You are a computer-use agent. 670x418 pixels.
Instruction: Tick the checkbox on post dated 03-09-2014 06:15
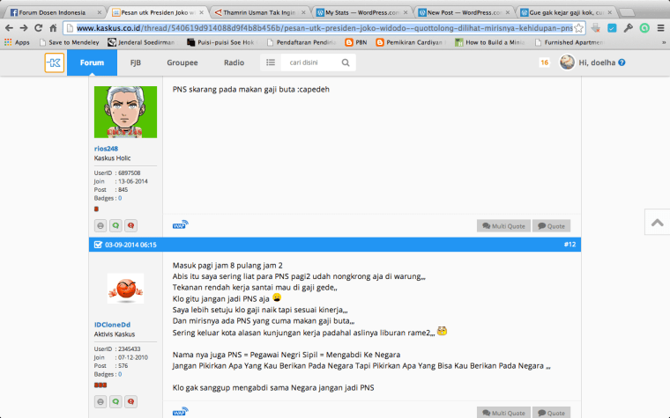point(98,245)
